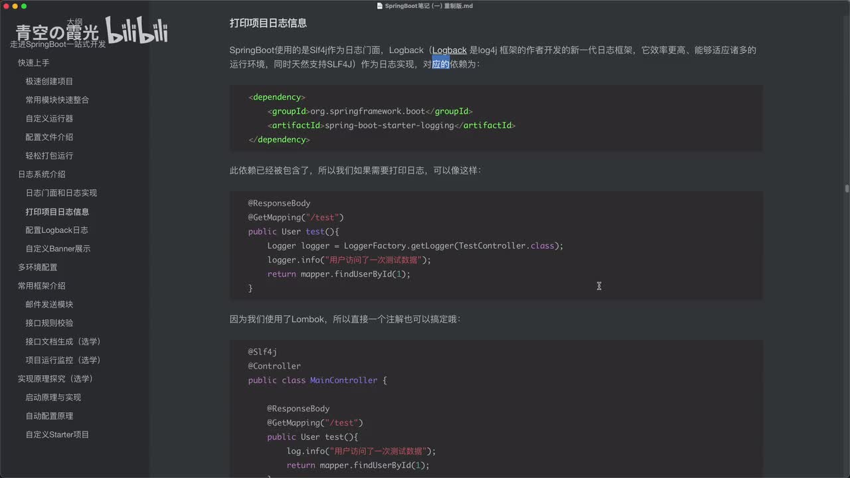Click the opening <dependency> tag line
The width and height of the screenshot is (850, 478).
[277, 97]
